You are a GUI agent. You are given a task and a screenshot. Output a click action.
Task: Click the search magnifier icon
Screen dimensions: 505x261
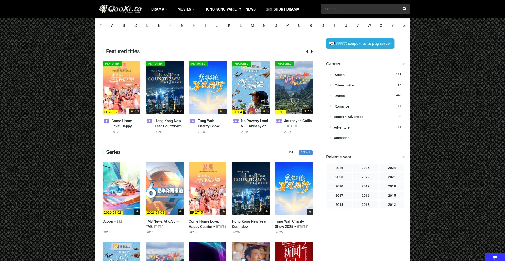coord(405,9)
